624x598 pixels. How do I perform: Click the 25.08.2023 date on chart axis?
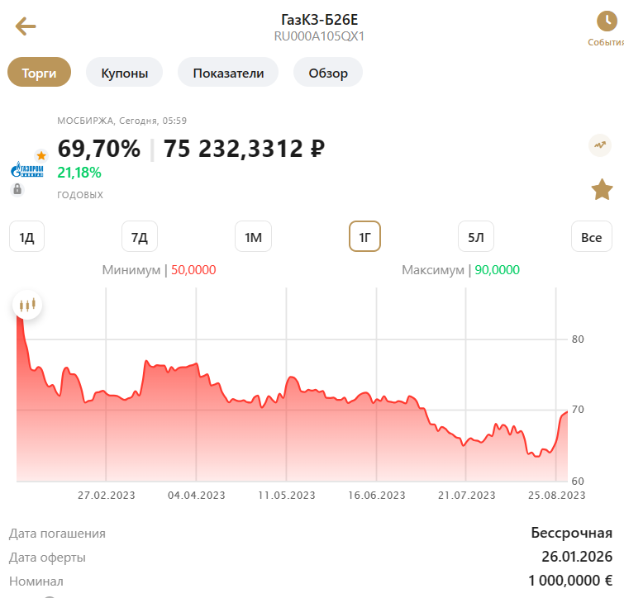click(x=556, y=496)
